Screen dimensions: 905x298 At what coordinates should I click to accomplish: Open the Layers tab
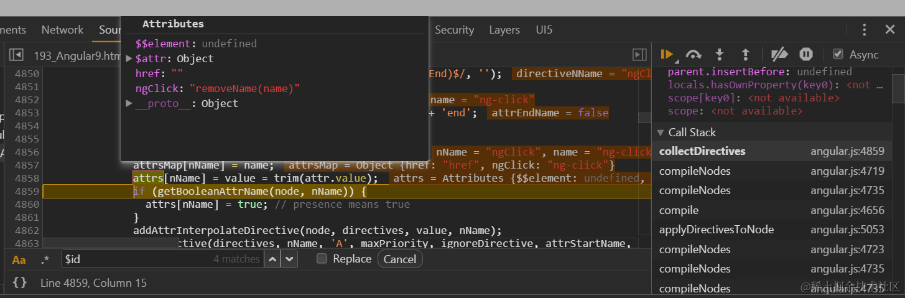(x=504, y=30)
